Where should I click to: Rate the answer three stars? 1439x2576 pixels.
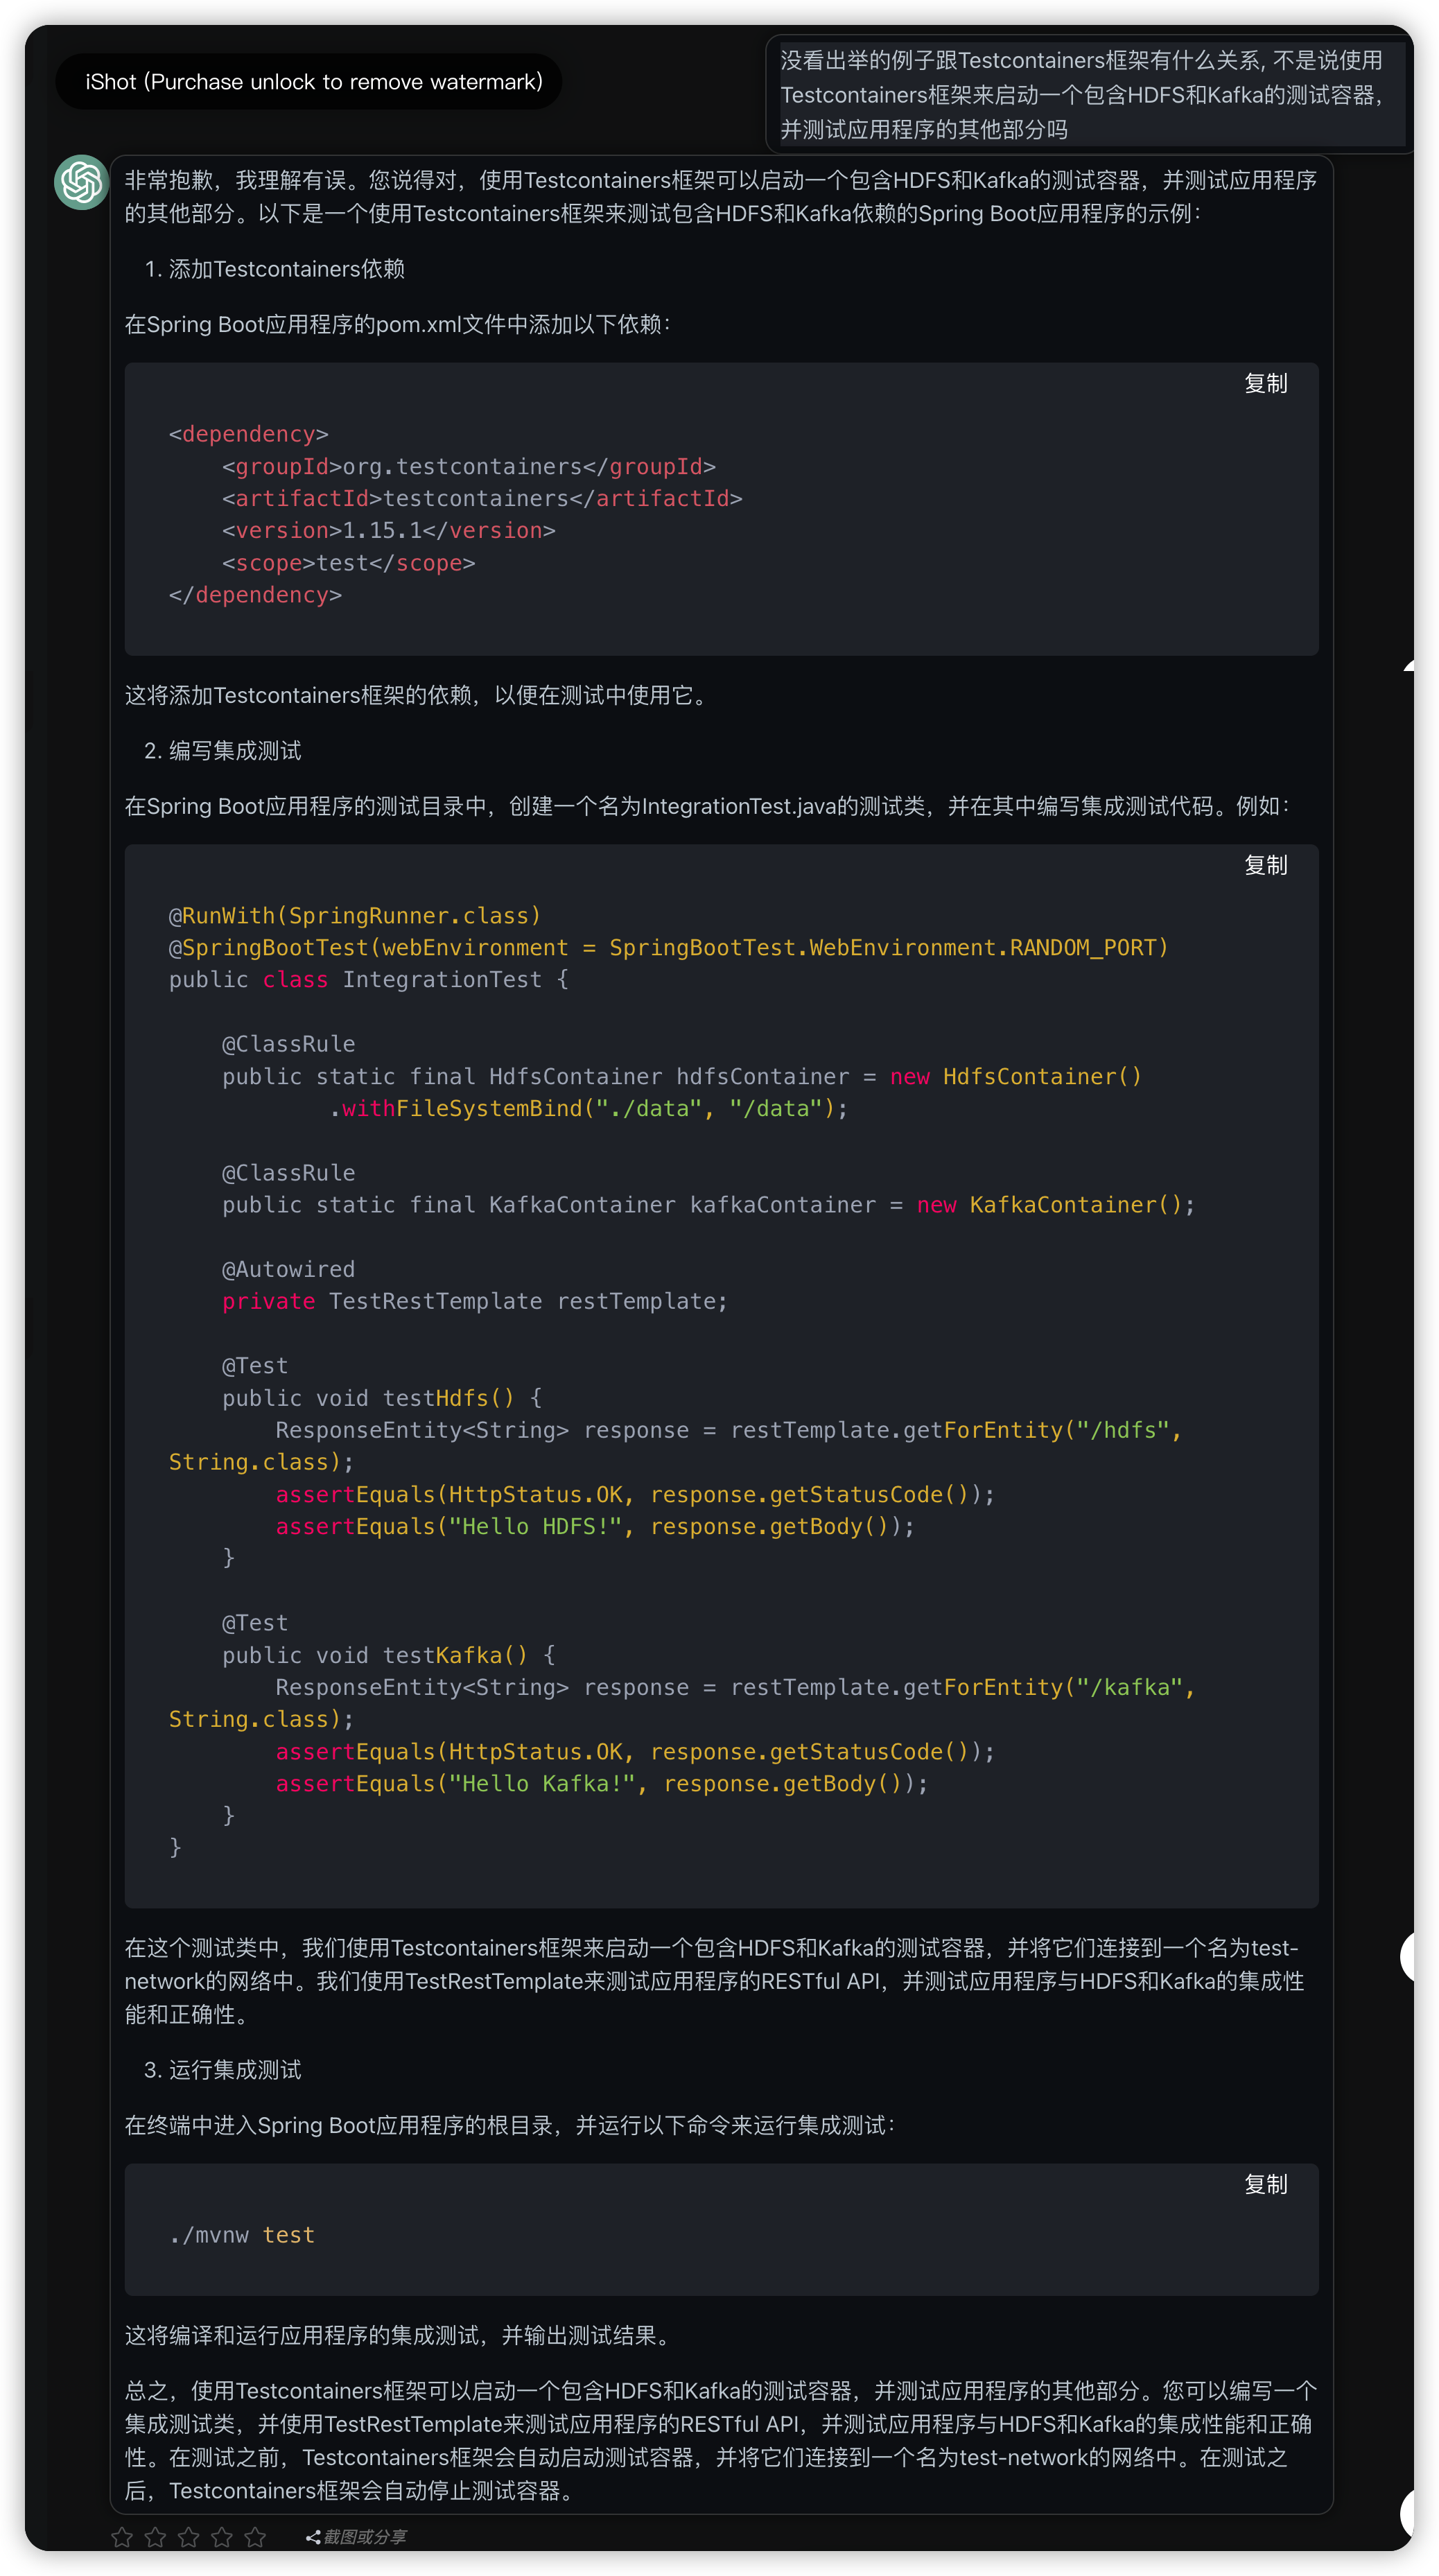coord(189,2537)
